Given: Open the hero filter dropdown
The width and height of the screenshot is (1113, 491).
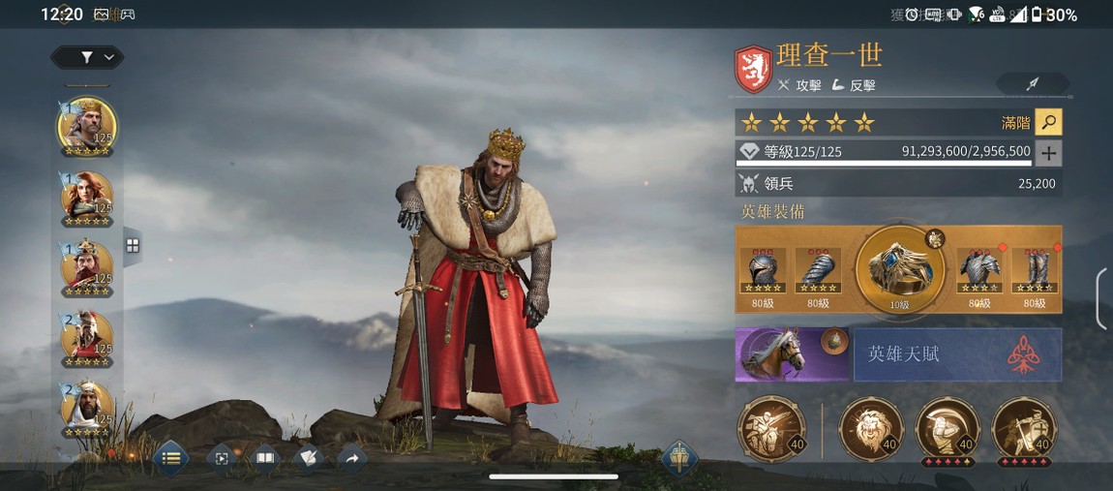Looking at the screenshot, I should 87,57.
